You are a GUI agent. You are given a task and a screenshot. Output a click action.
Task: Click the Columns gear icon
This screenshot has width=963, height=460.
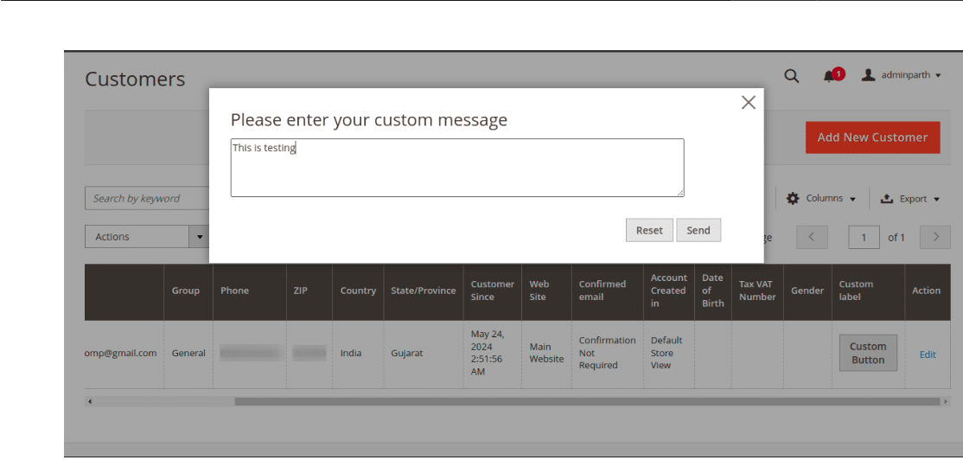point(793,198)
